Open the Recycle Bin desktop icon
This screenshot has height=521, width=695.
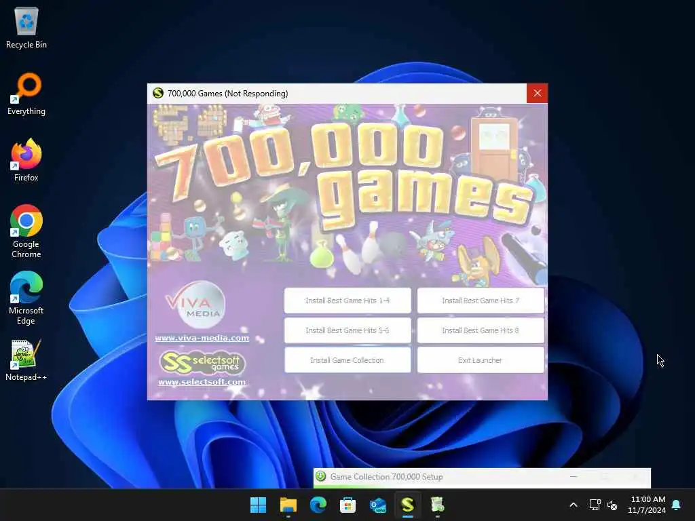point(26,27)
